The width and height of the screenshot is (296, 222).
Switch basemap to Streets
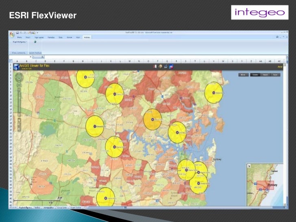coord(255,75)
